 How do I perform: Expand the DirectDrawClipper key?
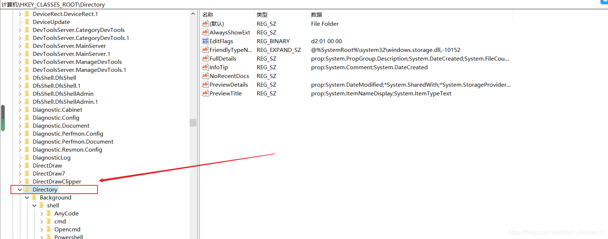click(20, 182)
